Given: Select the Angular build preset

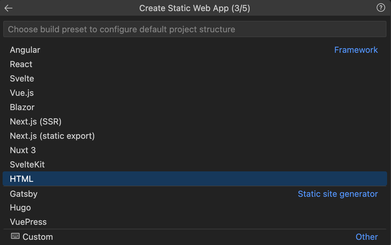Looking at the screenshot, I should (25, 50).
